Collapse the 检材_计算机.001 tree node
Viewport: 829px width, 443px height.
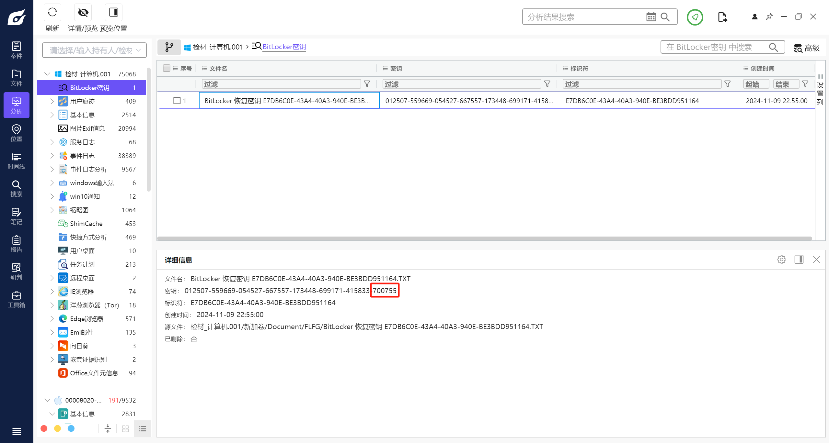(x=47, y=74)
